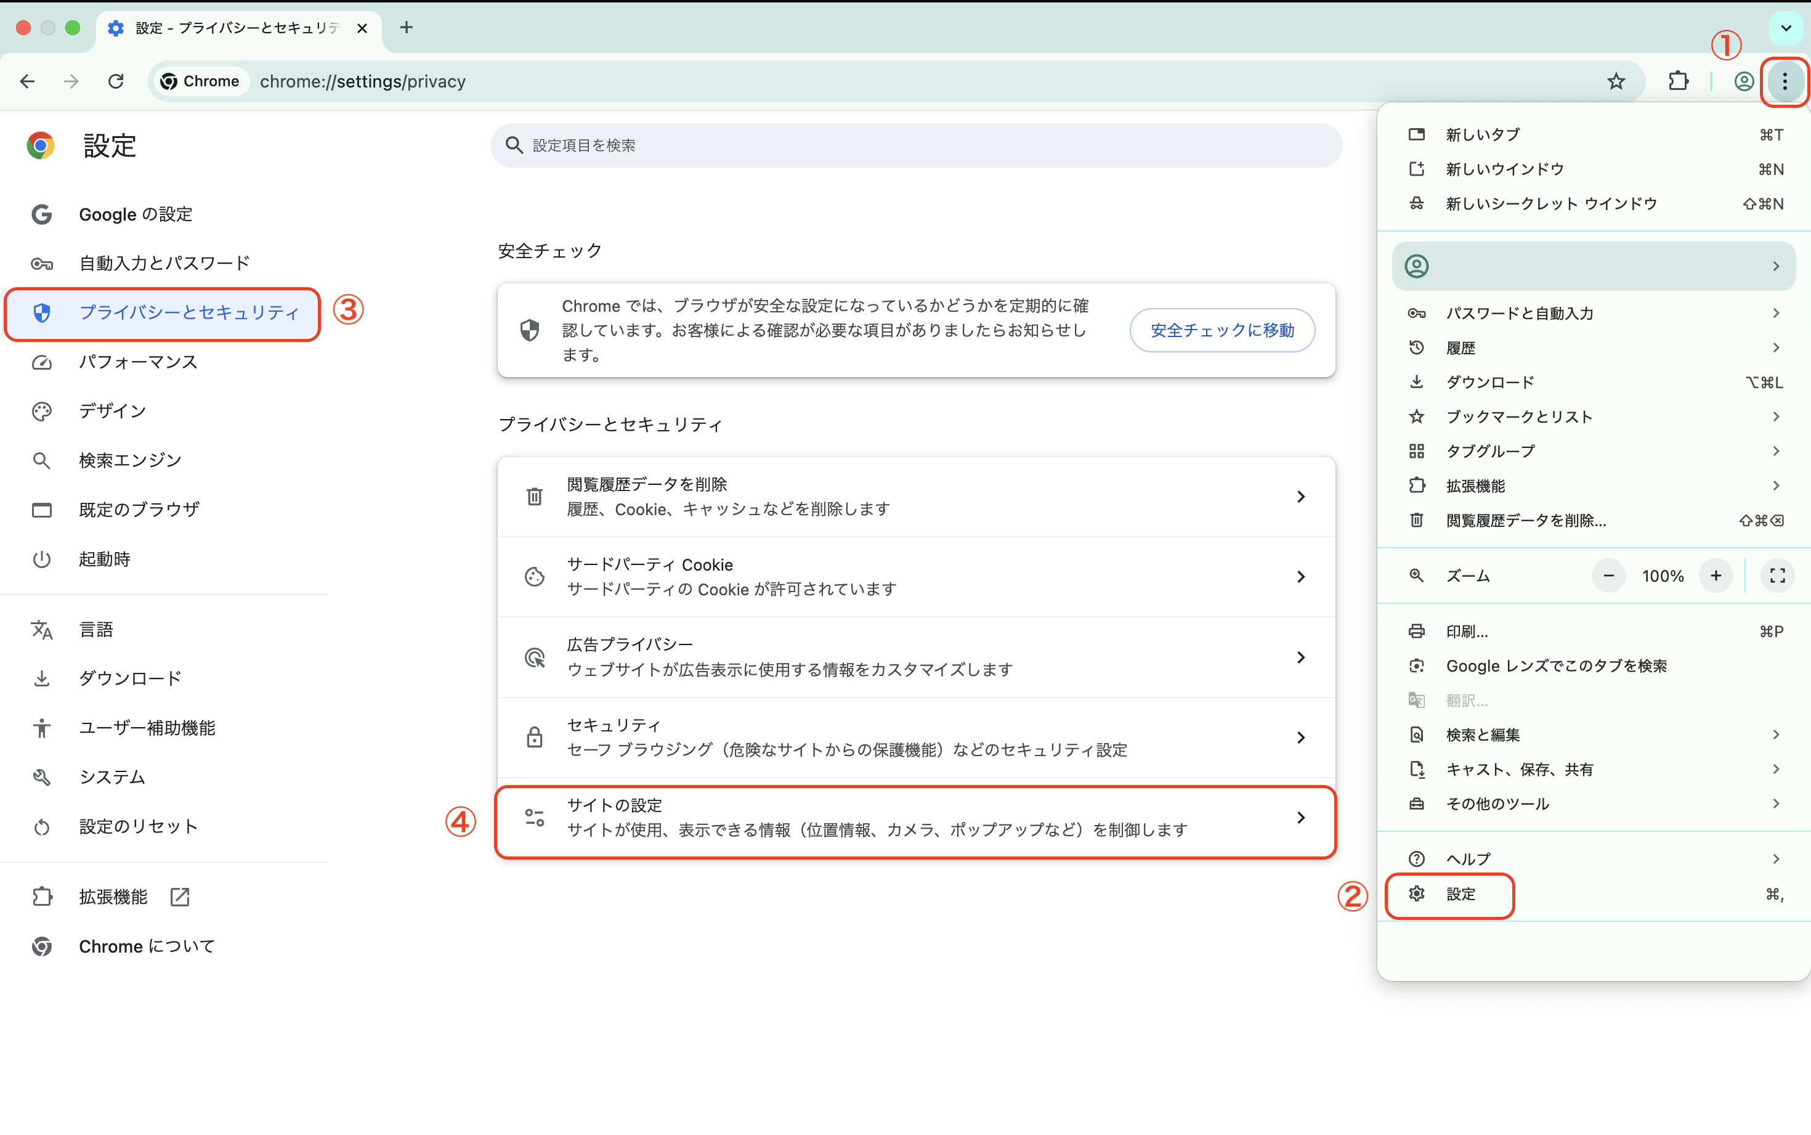Click 安全チェックに移動 button
1811x1135 pixels.
tap(1222, 330)
